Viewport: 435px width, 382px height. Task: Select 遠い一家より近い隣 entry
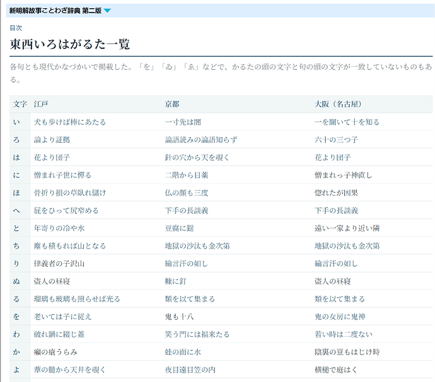[x=347, y=228]
